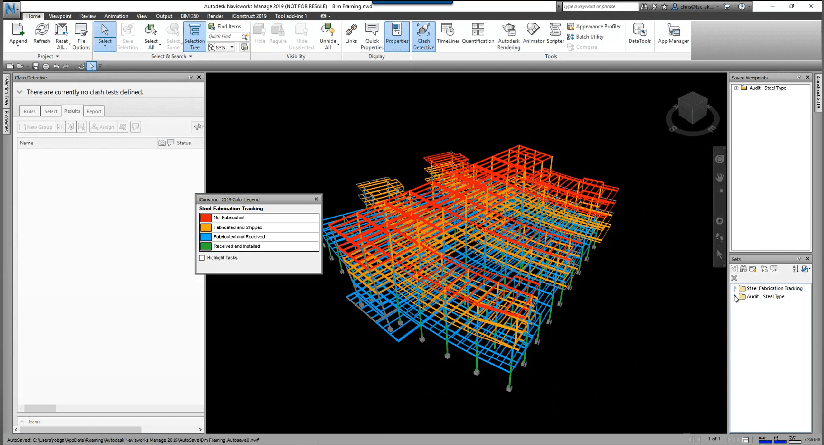The image size is (824, 445).
Task: Switch to the Report tab
Action: pyautogui.click(x=94, y=111)
